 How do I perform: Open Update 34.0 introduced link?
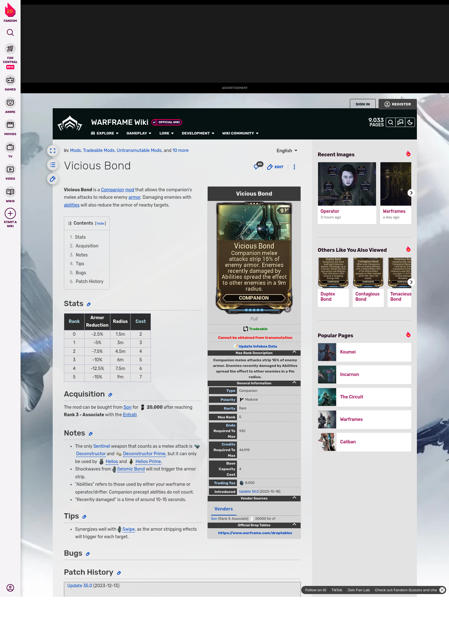249,491
